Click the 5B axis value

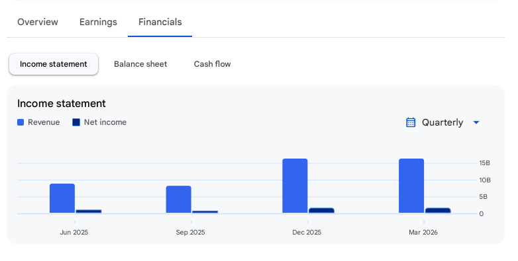click(484, 197)
